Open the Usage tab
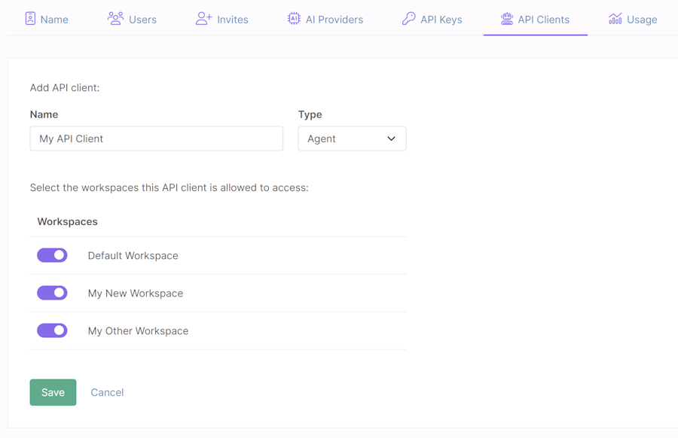678x438 pixels. point(633,20)
